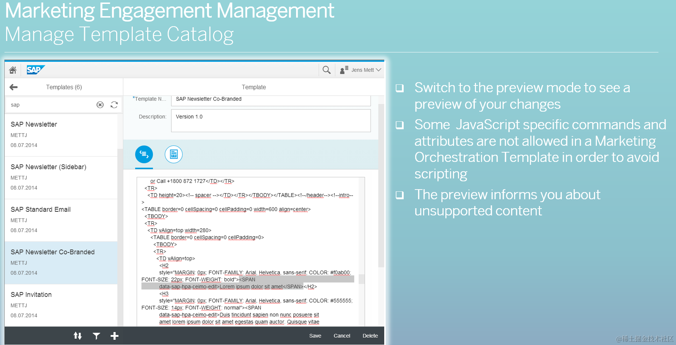Delete the current template

tap(370, 336)
